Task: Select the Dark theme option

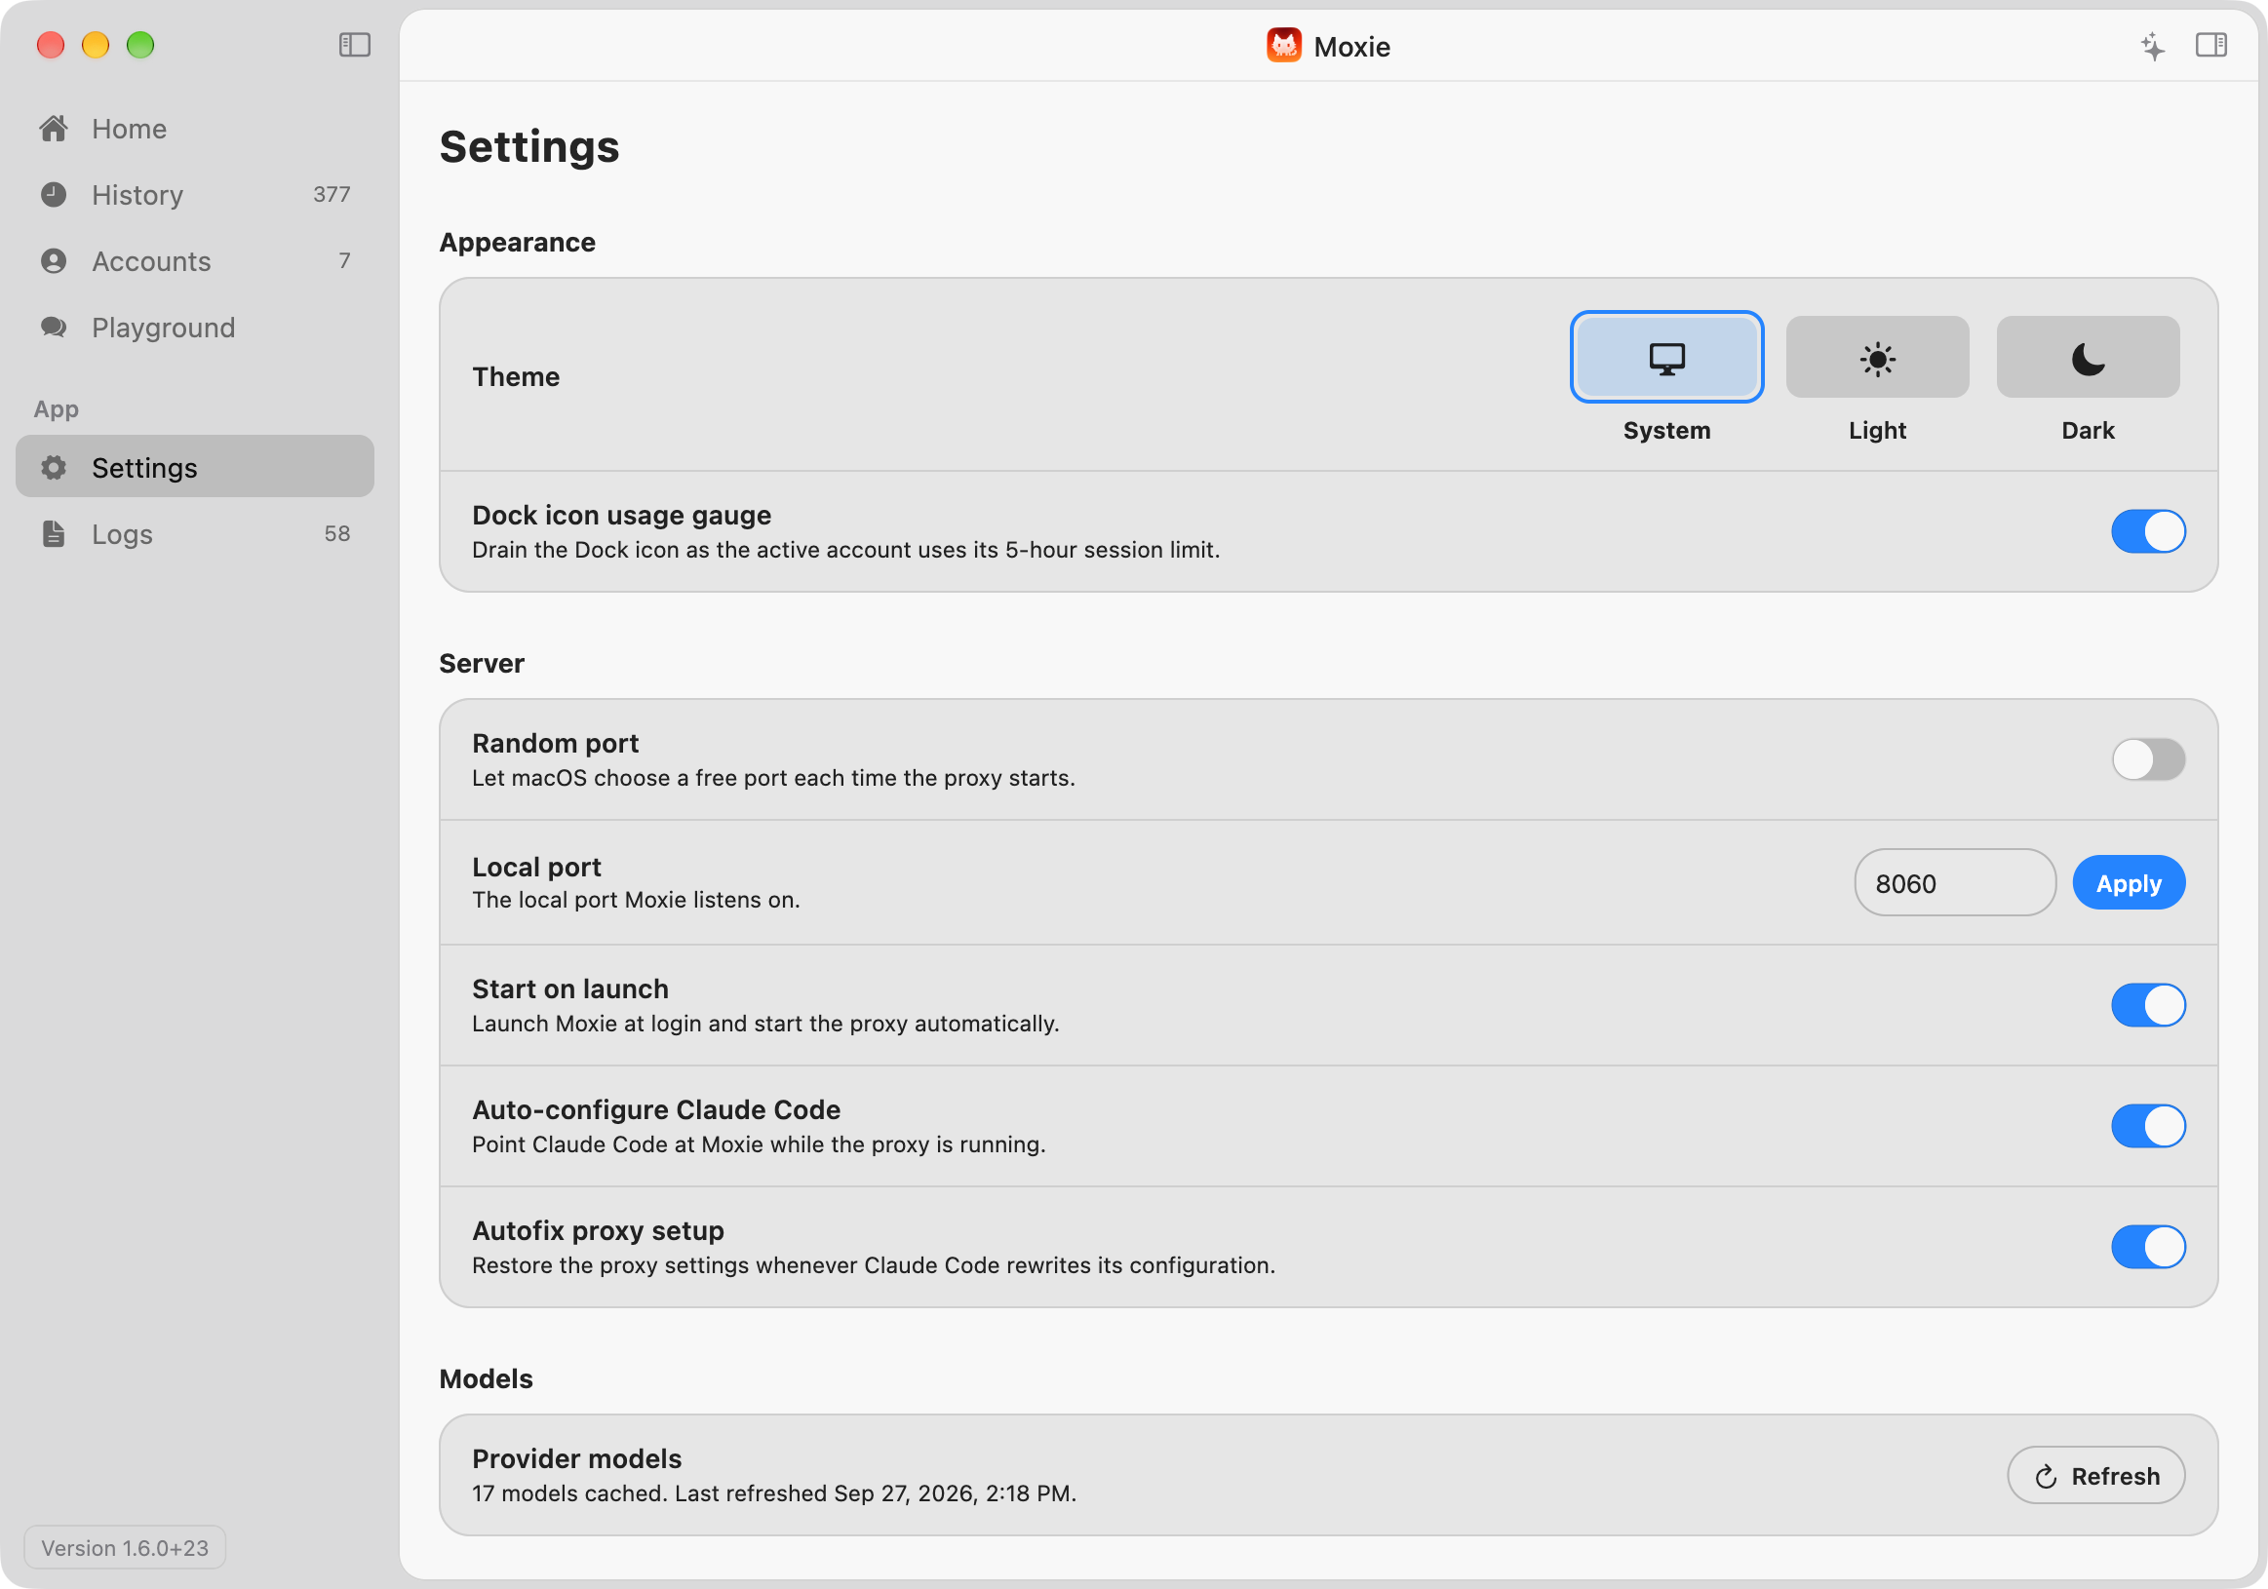Action: [2088, 357]
